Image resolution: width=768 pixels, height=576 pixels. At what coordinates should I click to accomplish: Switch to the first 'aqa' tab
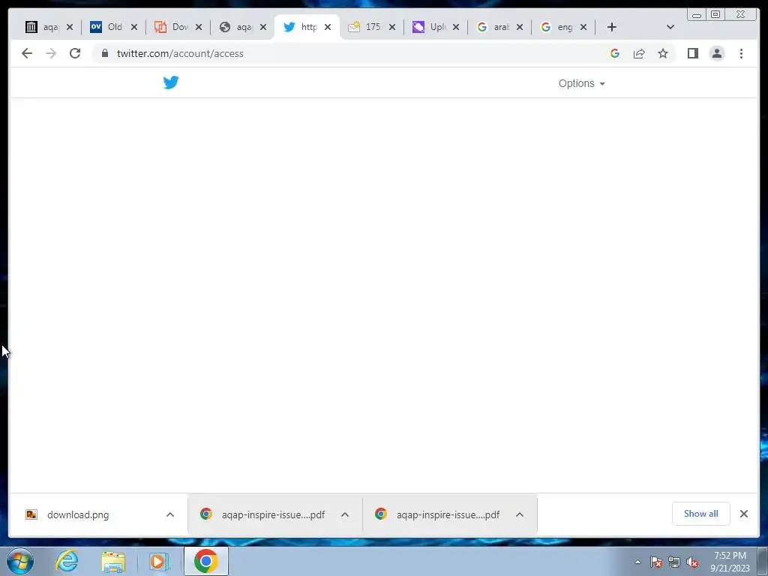click(42, 27)
